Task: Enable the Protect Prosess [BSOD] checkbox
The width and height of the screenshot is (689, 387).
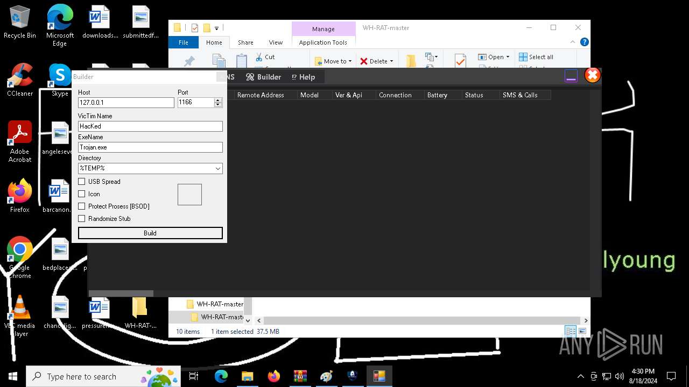Action: coord(82,206)
